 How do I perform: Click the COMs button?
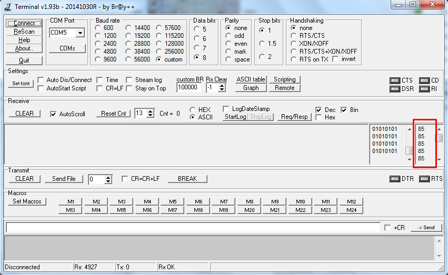(67, 48)
